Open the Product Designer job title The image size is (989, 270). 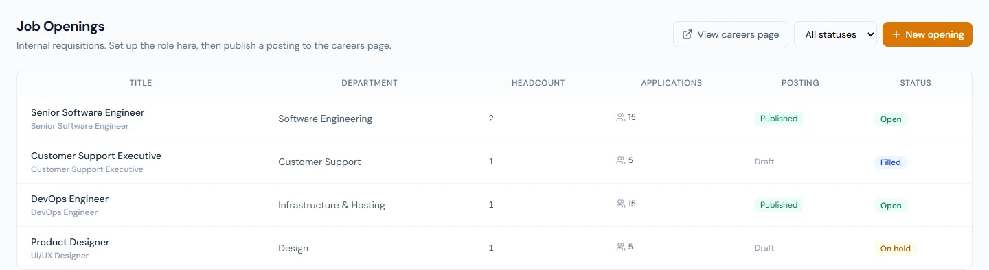click(x=70, y=242)
